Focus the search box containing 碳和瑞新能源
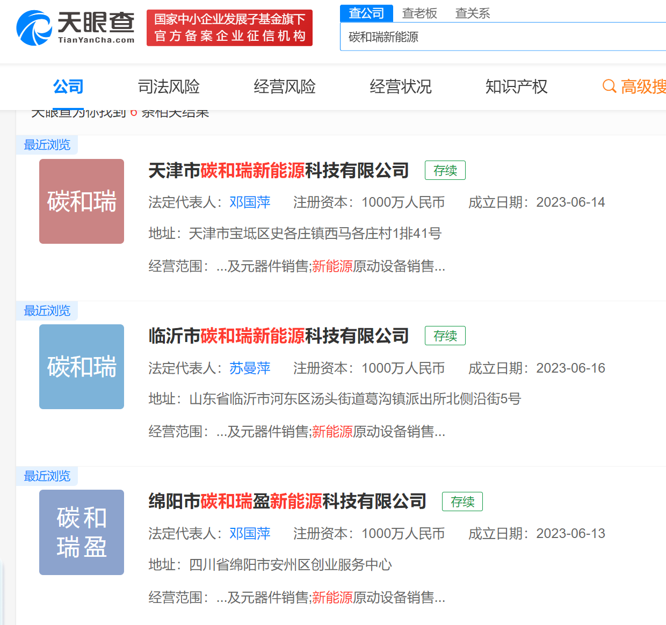This screenshot has height=625, width=666. pyautogui.click(x=503, y=37)
